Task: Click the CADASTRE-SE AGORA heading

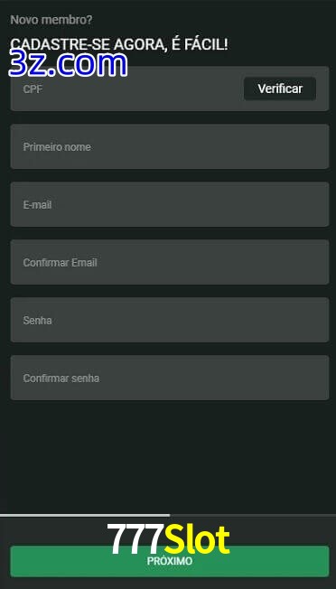Action: (x=119, y=44)
